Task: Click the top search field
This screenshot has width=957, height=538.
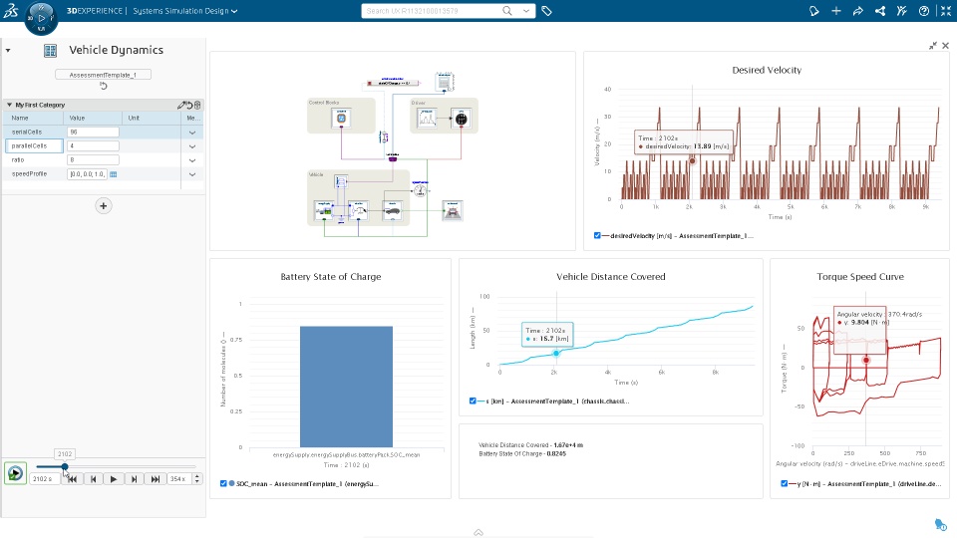Action: [x=431, y=11]
